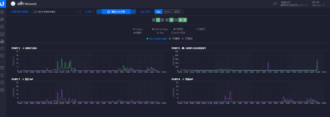This screenshot has width=330, height=117.
Task: Open the sixth sidebar icon, the plain circle
Action: [2, 49]
